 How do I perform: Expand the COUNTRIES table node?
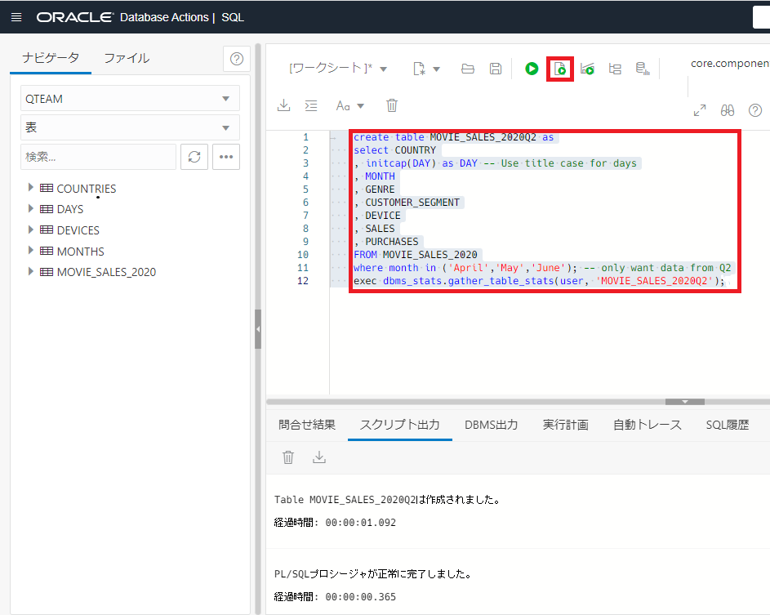tap(31, 188)
